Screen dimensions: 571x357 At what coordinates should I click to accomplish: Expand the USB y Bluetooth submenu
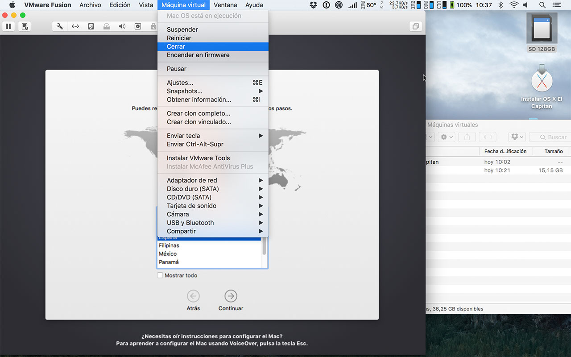click(213, 223)
